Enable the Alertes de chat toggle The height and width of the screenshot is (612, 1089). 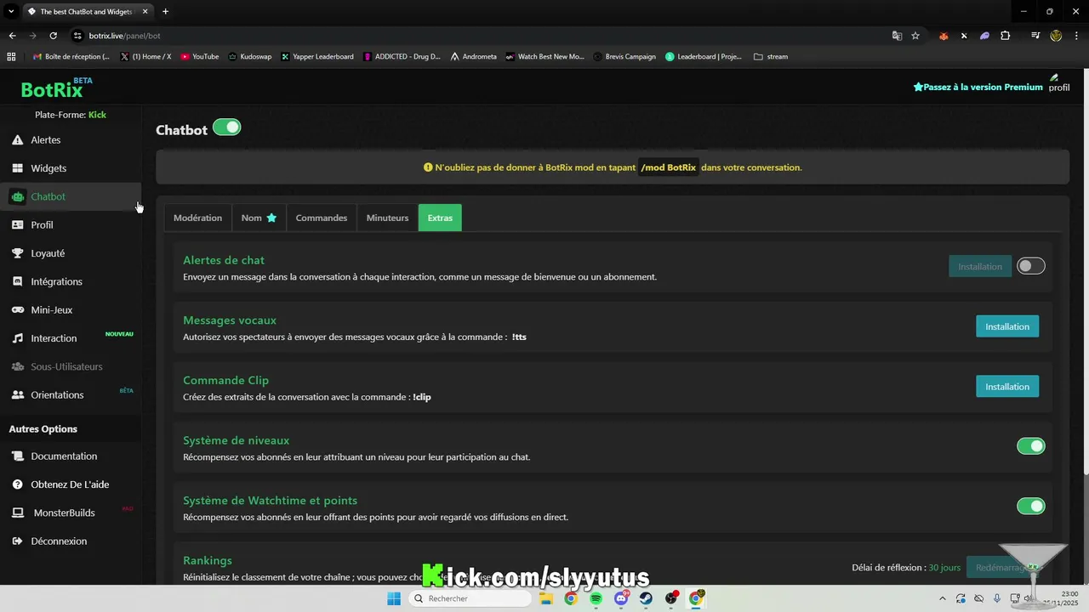(x=1031, y=266)
